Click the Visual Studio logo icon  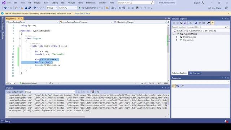click(x=4, y=3)
